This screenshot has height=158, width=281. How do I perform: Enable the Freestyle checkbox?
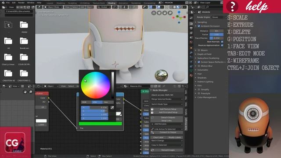[199, 93]
